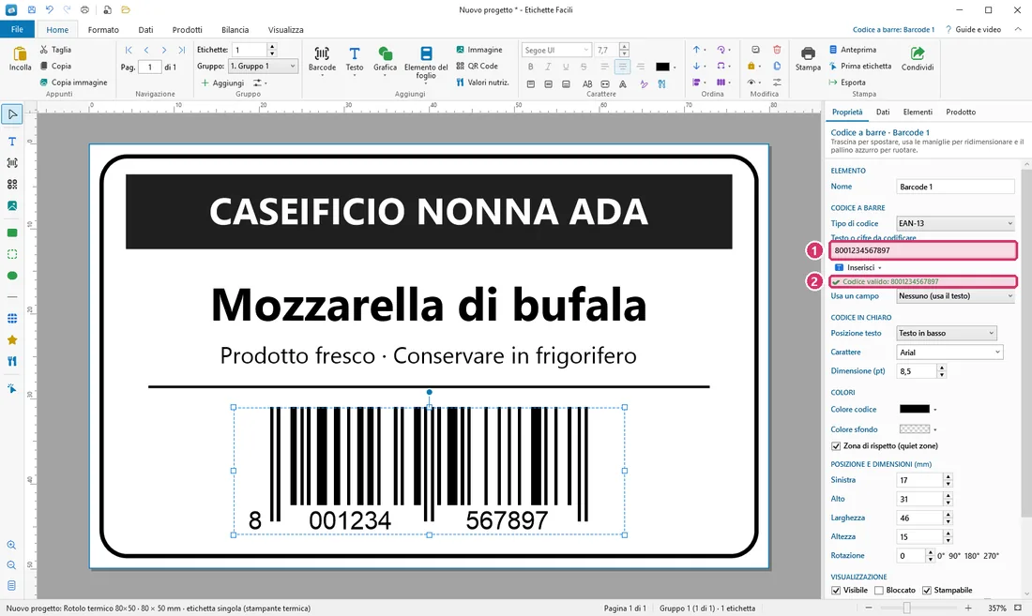
Task: Open the Grafica ribbon button
Action: click(385, 61)
